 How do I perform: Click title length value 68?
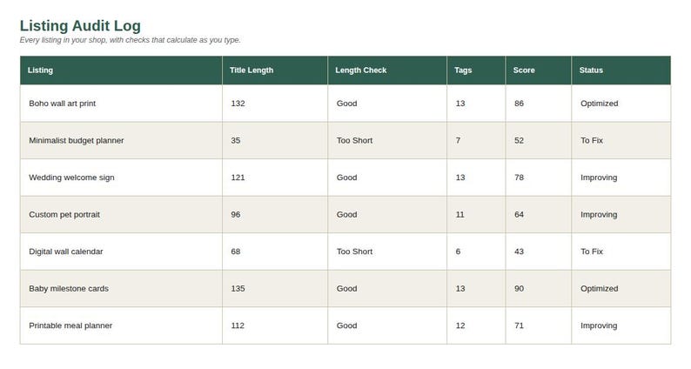[x=235, y=252]
